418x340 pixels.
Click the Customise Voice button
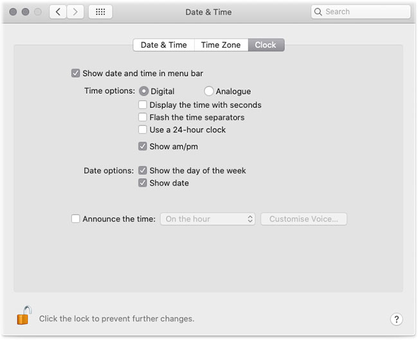[304, 219]
